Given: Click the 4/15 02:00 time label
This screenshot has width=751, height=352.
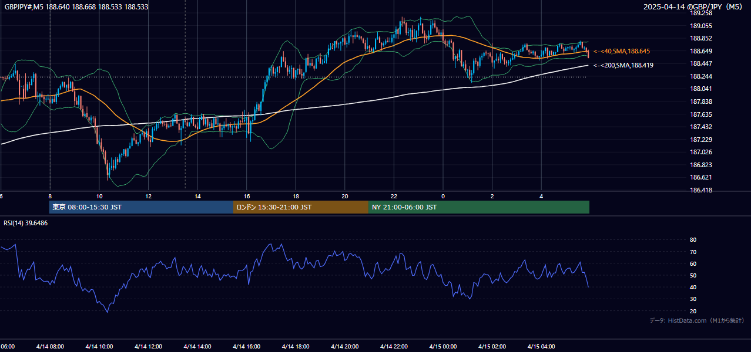Looking at the screenshot, I should tap(492, 347).
